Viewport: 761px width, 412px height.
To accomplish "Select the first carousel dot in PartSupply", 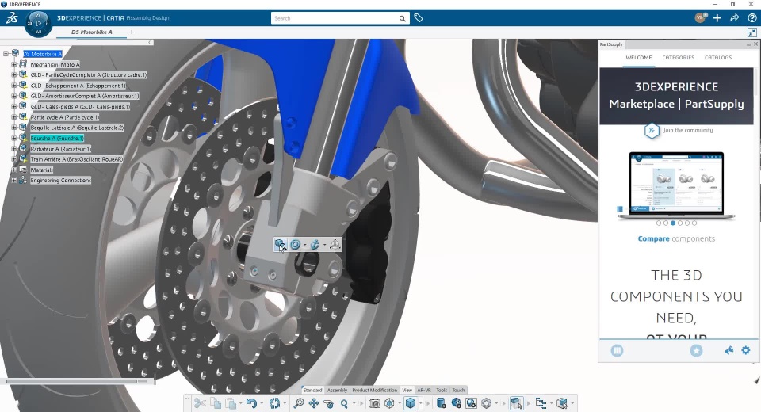I will tap(659, 223).
